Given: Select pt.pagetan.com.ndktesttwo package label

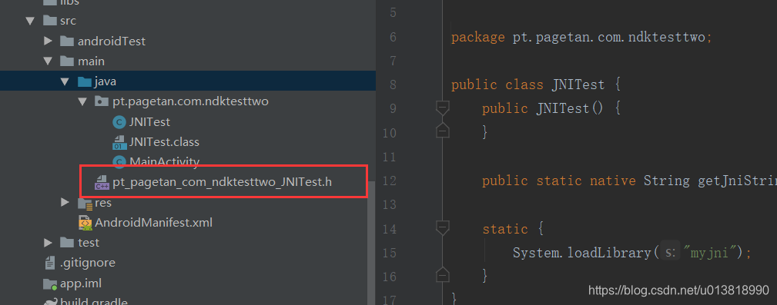Looking at the screenshot, I should tap(190, 101).
